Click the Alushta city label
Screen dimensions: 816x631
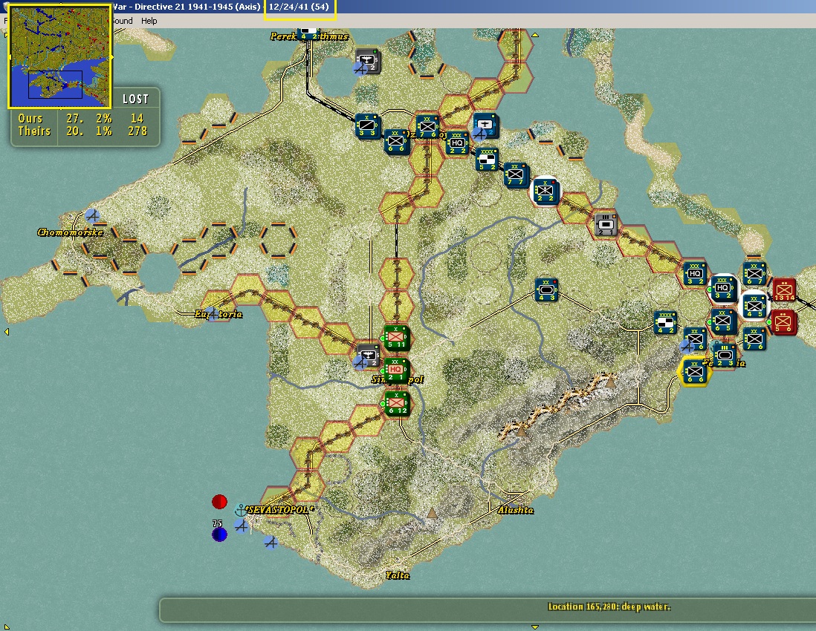(x=515, y=510)
